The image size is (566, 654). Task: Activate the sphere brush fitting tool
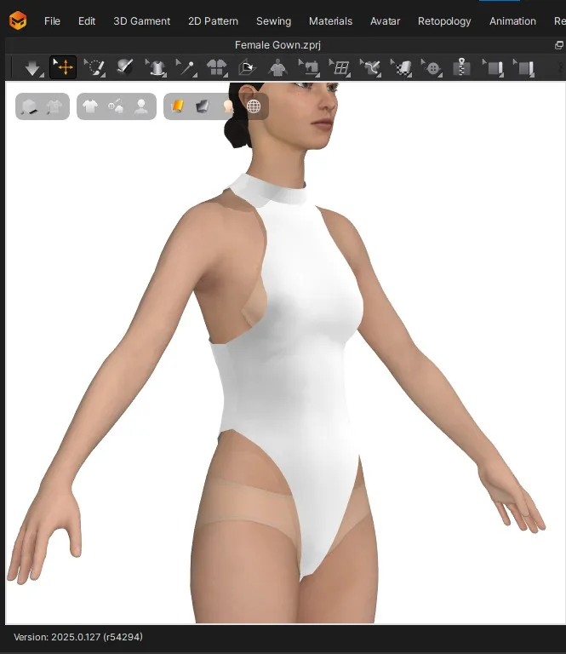pyautogui.click(x=124, y=66)
